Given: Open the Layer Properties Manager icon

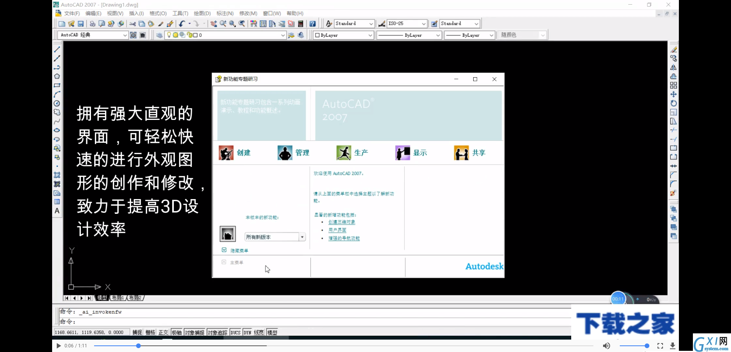Looking at the screenshot, I should pyautogui.click(x=159, y=35).
